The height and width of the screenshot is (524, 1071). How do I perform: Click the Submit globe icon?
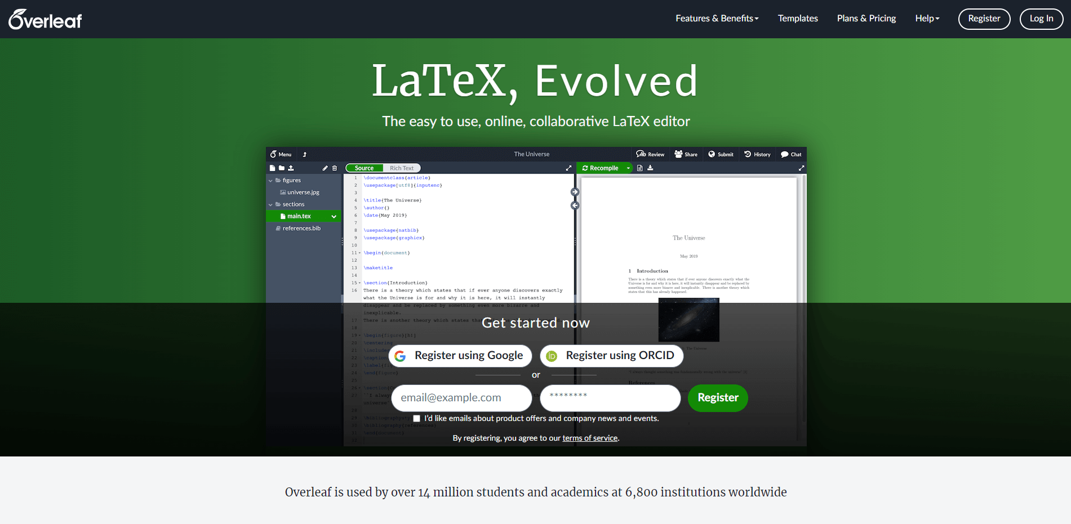click(x=721, y=154)
